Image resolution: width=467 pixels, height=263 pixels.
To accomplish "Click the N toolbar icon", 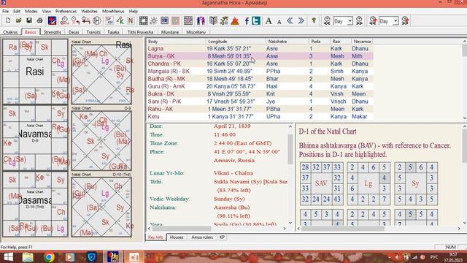I will [x=131, y=20].
